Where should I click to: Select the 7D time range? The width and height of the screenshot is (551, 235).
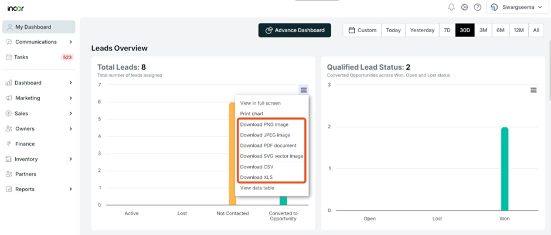447,30
